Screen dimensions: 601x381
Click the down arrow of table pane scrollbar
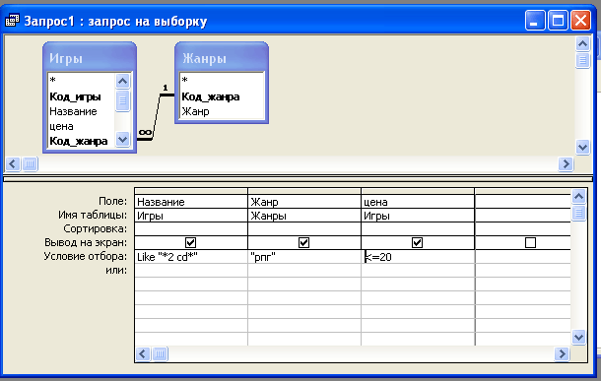pos(582,147)
